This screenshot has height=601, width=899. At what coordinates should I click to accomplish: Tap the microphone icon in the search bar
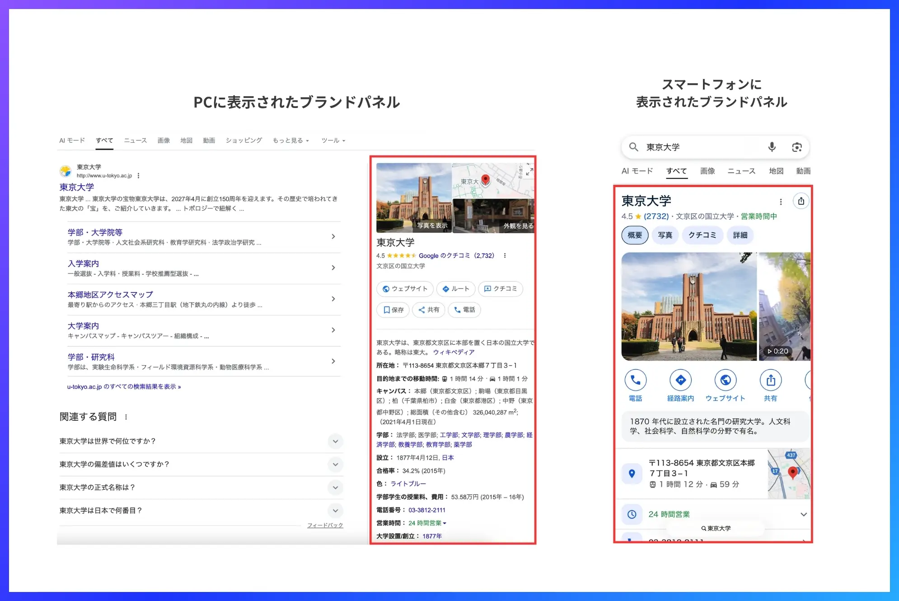point(772,147)
